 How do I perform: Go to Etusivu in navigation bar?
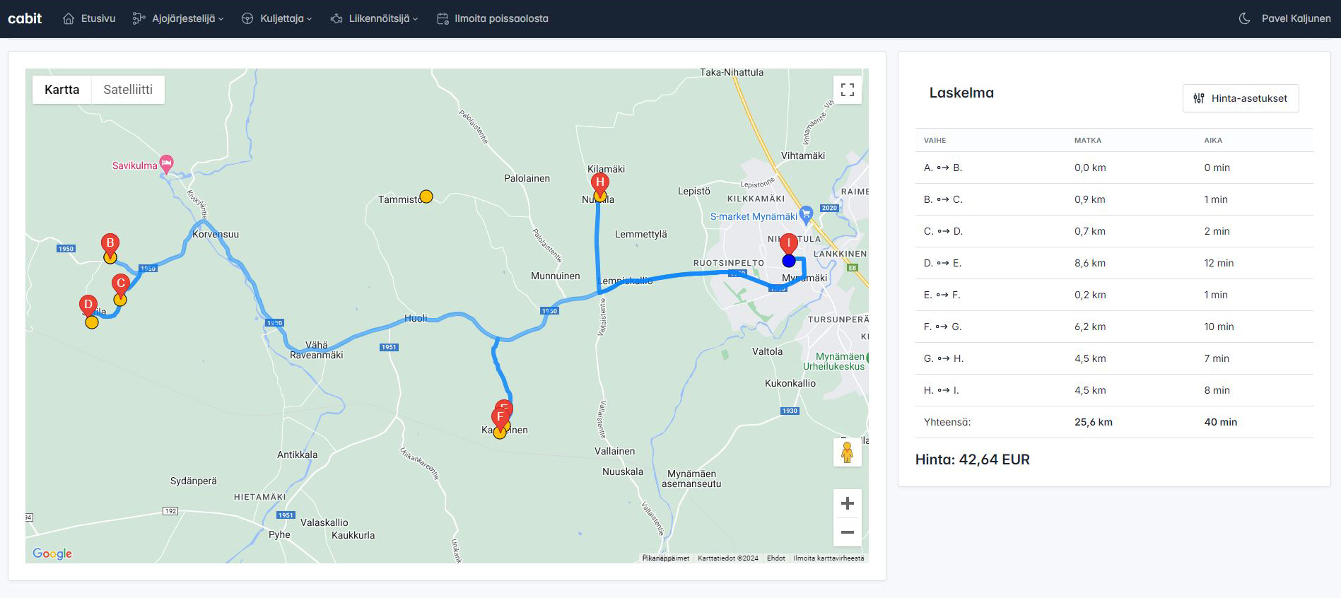point(89,18)
